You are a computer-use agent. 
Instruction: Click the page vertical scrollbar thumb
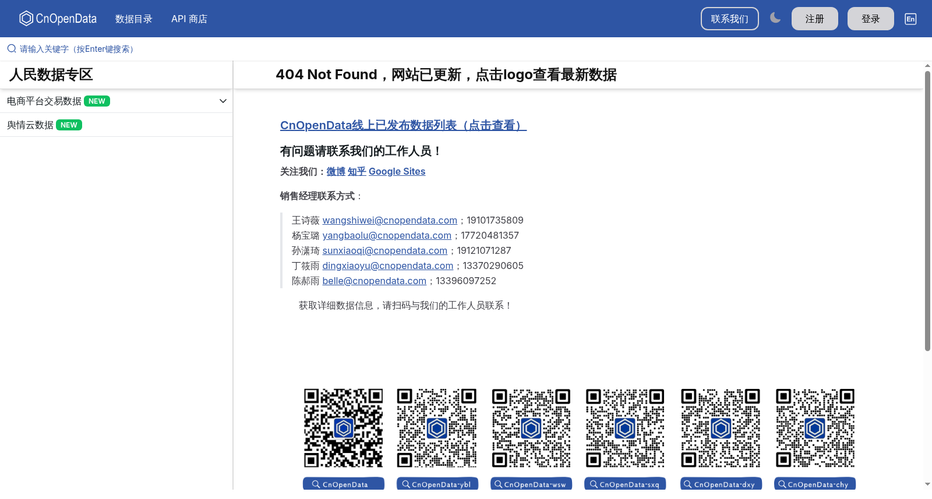point(927,211)
